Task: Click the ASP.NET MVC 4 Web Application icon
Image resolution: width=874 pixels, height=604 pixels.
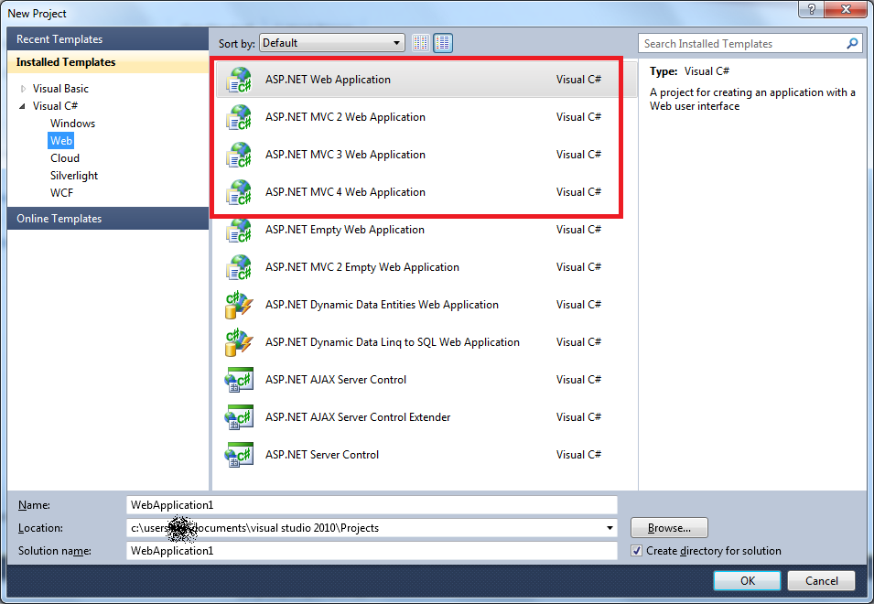Action: [239, 192]
